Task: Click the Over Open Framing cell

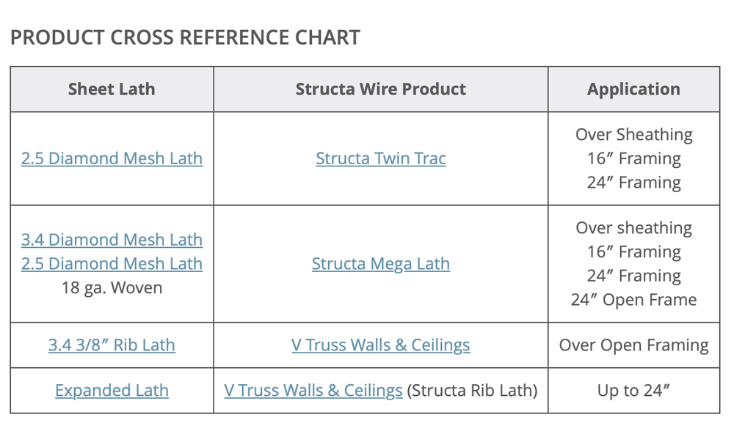Action: (633, 345)
